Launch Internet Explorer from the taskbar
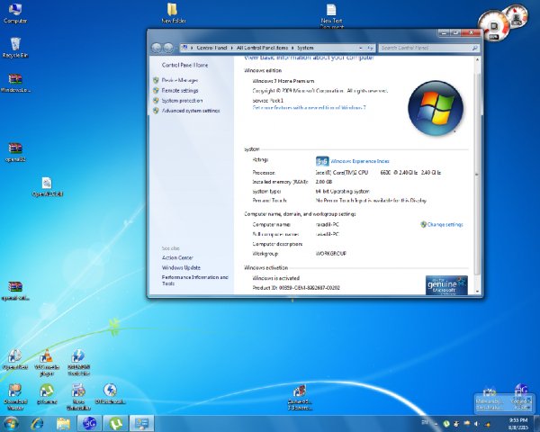 [37, 424]
